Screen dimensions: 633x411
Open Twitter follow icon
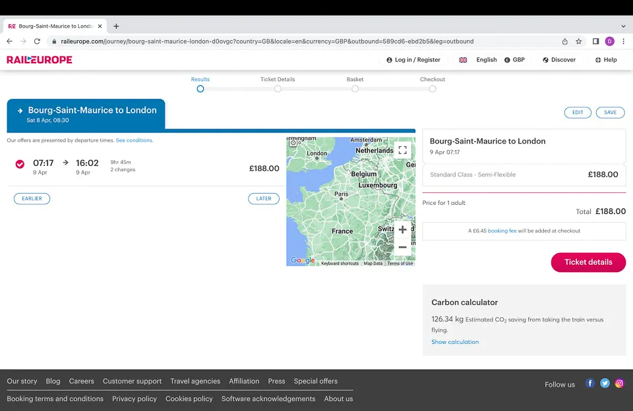pyautogui.click(x=605, y=383)
